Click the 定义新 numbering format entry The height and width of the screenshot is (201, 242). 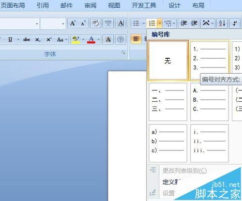pos(171,182)
